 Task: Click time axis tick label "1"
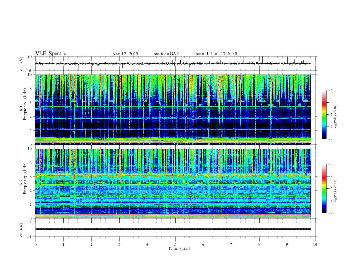point(63,244)
